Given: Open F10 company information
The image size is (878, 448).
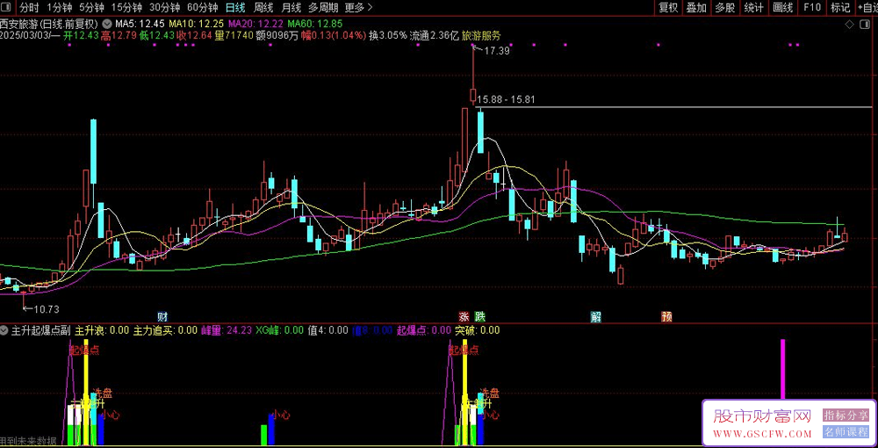Looking at the screenshot, I should click(x=811, y=8).
